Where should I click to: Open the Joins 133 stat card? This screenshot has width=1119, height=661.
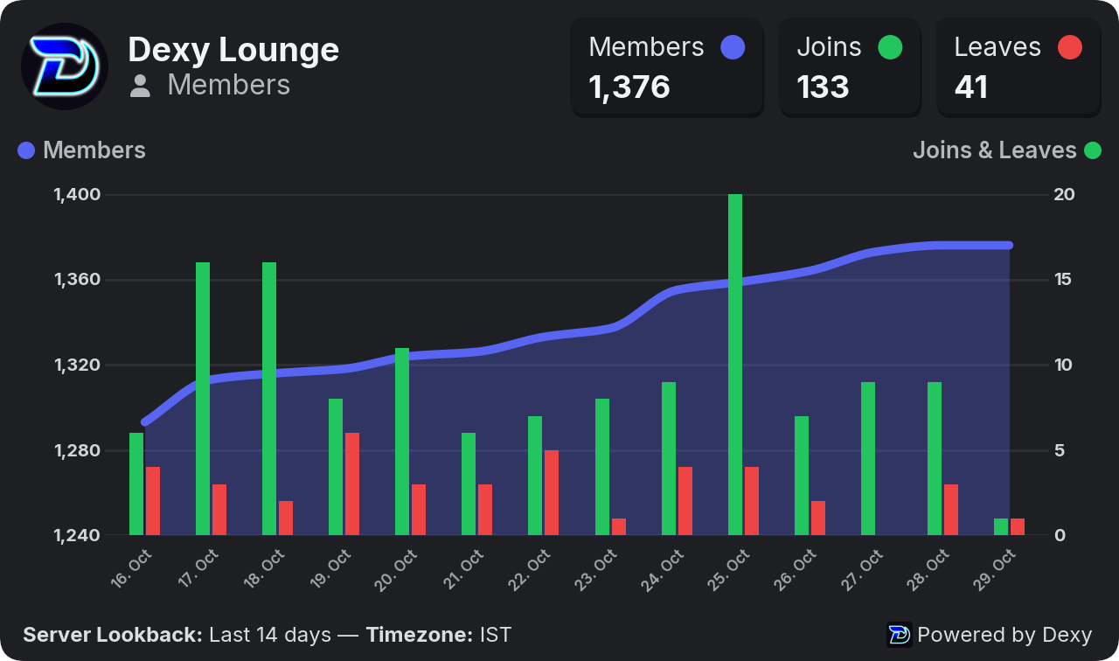(850, 67)
